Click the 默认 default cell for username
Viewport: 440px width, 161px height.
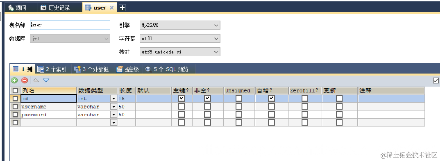point(153,107)
